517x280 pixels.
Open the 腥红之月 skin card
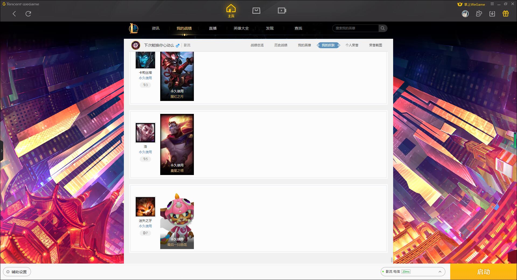point(177,76)
